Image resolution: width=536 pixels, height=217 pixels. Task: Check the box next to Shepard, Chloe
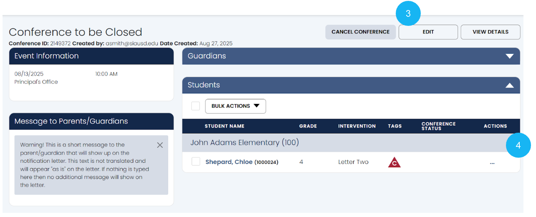point(196,162)
